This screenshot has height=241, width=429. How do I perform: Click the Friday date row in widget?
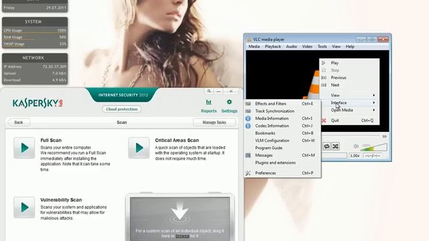(35, 7)
